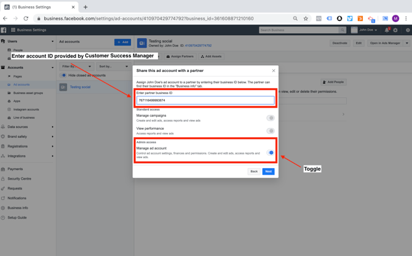
Task: Click the Facebook logo icon
Action: point(4,30)
